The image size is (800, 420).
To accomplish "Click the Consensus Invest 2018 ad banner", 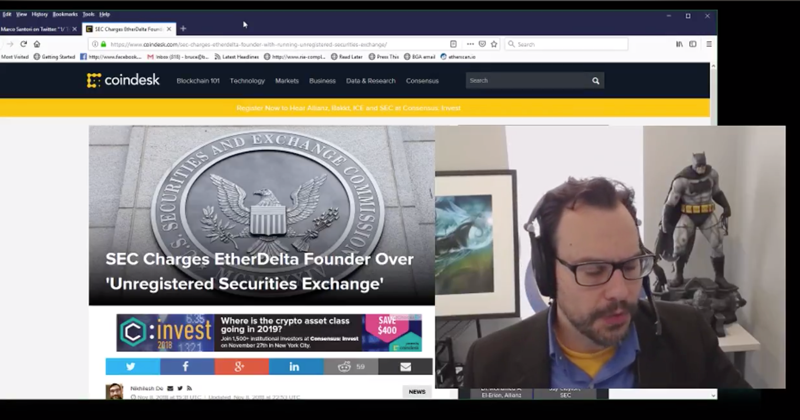I will pyautogui.click(x=269, y=333).
